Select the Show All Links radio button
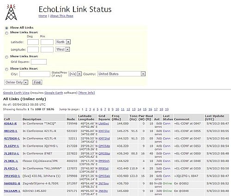This screenshot has height=196, width=231. (x=6, y=28)
